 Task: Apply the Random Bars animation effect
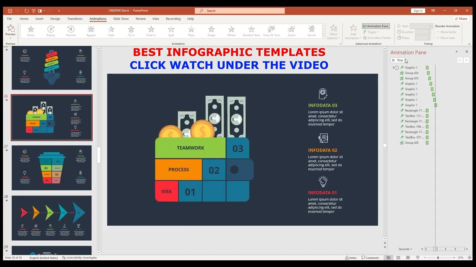pyautogui.click(x=251, y=31)
